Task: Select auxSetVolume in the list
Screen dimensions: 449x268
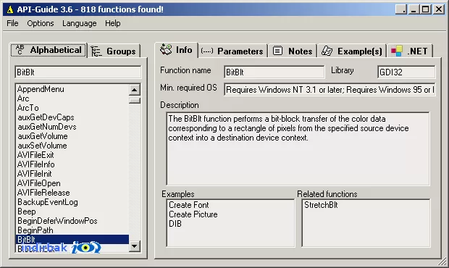Action: [72, 146]
